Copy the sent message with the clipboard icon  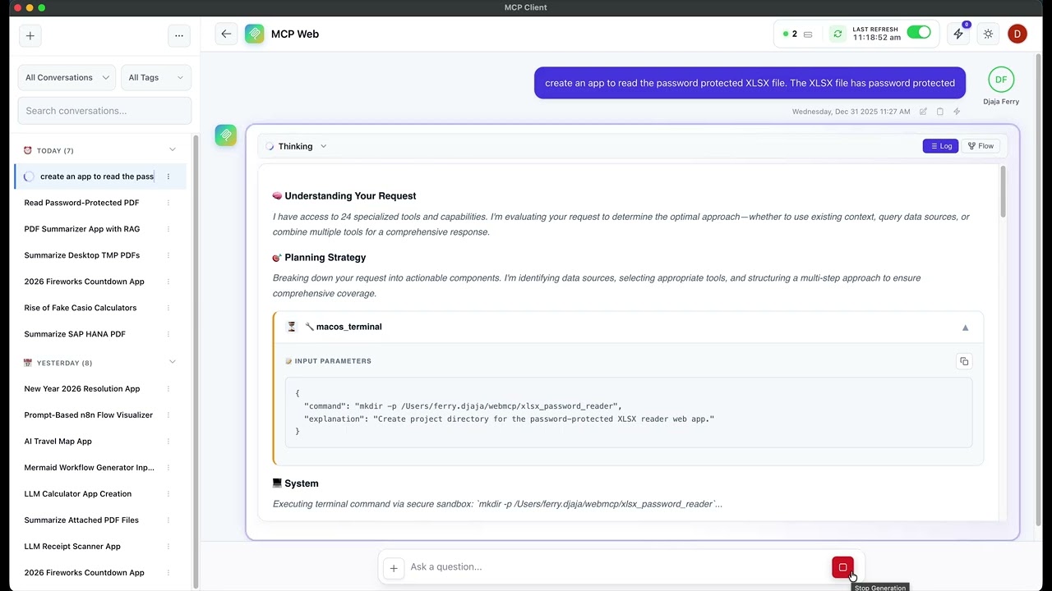pos(940,112)
